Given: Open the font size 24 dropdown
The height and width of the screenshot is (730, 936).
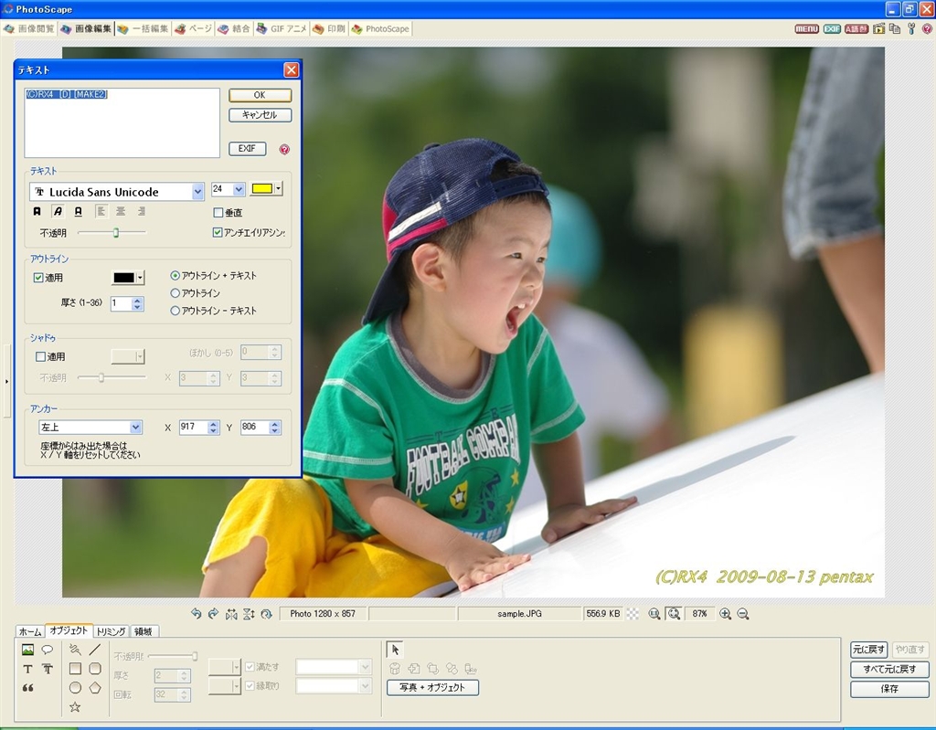Looking at the screenshot, I should pos(239,189).
